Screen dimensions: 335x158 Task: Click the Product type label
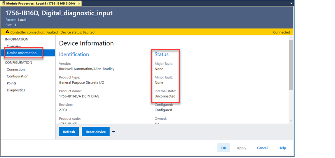pos(69,77)
